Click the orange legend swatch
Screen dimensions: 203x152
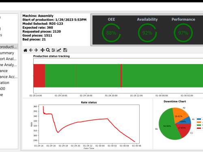point(199,122)
